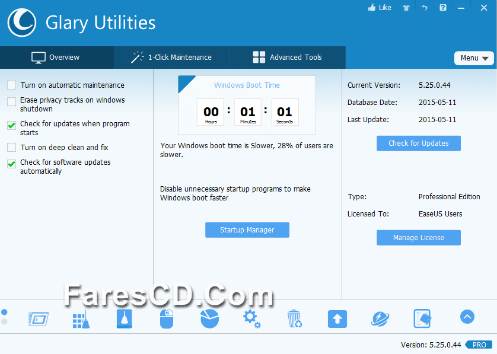Open the mouse context menu manager icon
This screenshot has width=497, height=354.
[167, 319]
